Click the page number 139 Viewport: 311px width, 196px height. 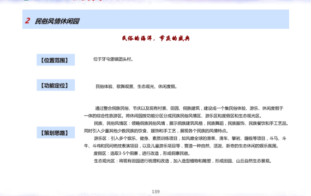point(155,192)
